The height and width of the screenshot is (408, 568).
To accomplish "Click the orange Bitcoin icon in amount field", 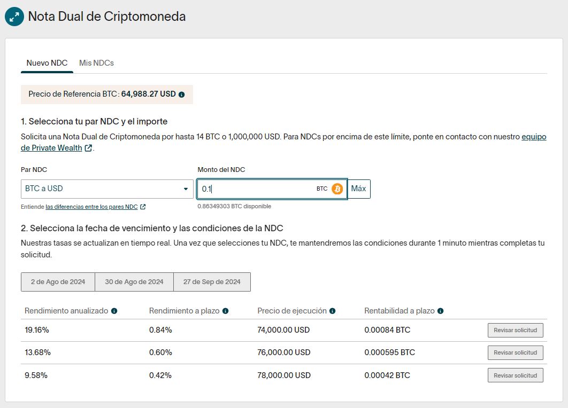I will (337, 189).
